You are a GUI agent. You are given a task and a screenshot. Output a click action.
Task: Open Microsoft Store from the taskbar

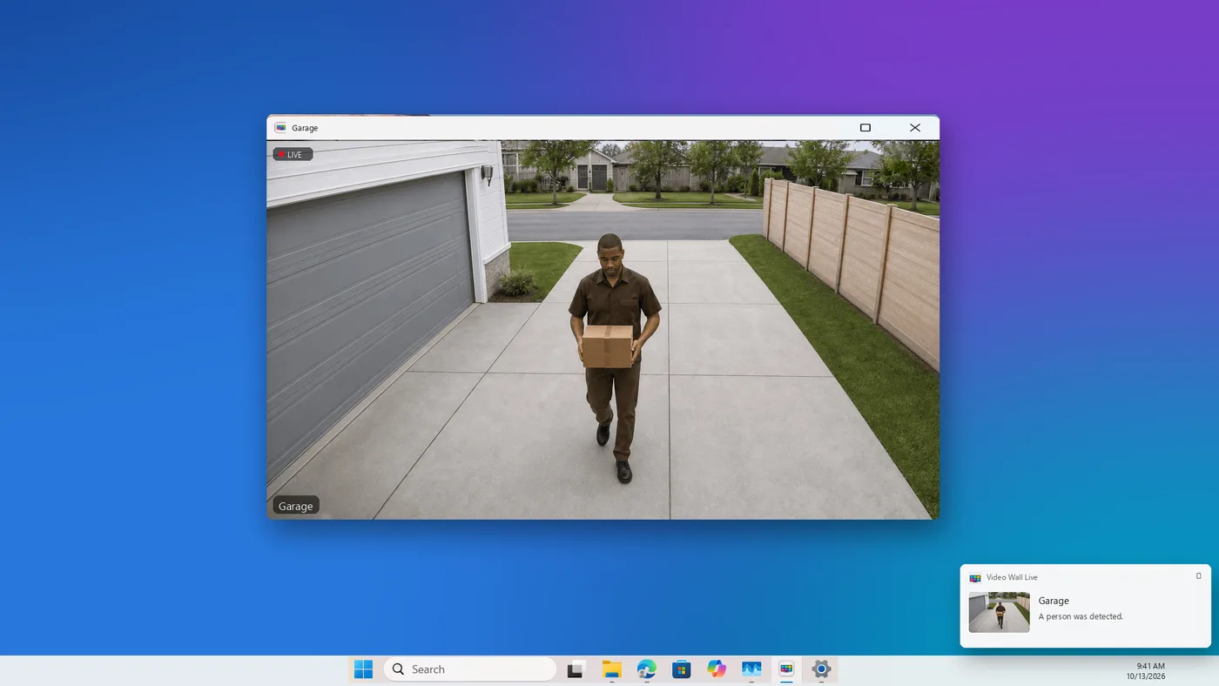(681, 669)
